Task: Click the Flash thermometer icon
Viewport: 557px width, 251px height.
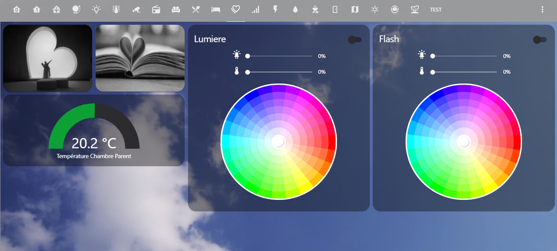Action: [x=422, y=71]
